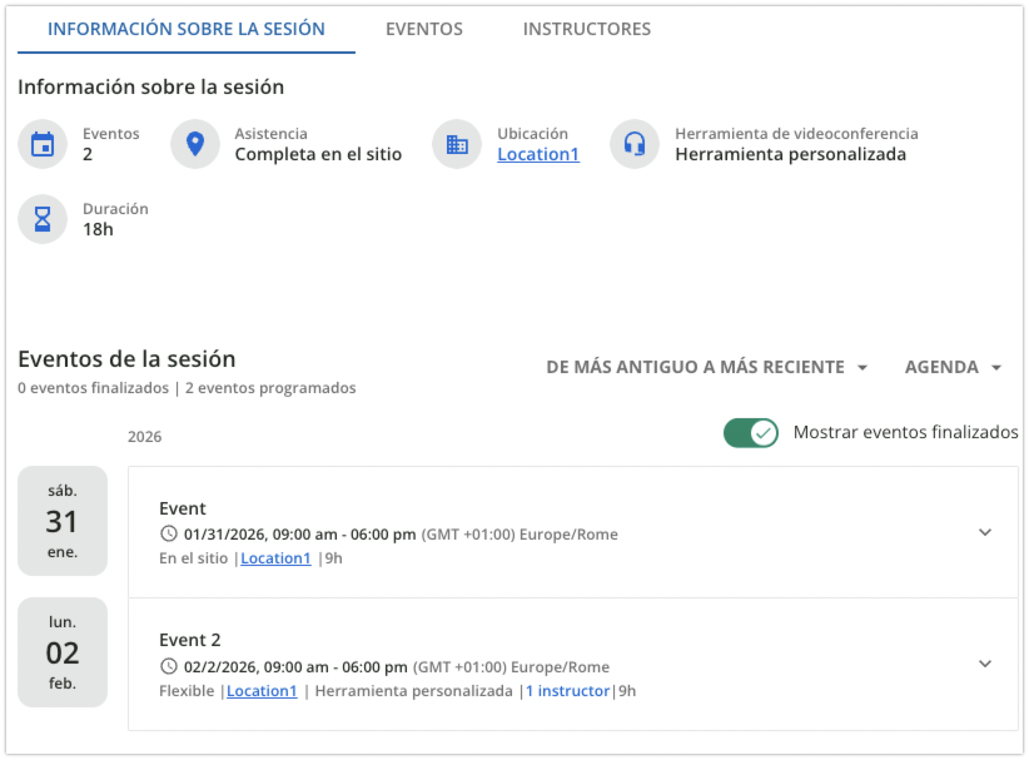Click 02/2/2026 date and time text
Viewport: 1029px width, 760px height.
[x=295, y=667]
